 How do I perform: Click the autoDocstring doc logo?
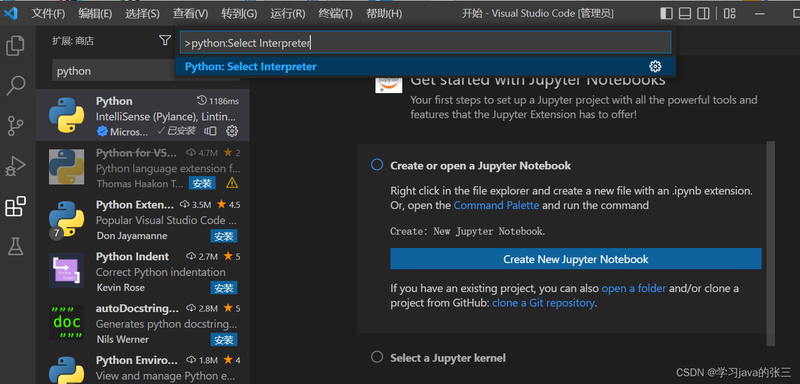coord(66,322)
